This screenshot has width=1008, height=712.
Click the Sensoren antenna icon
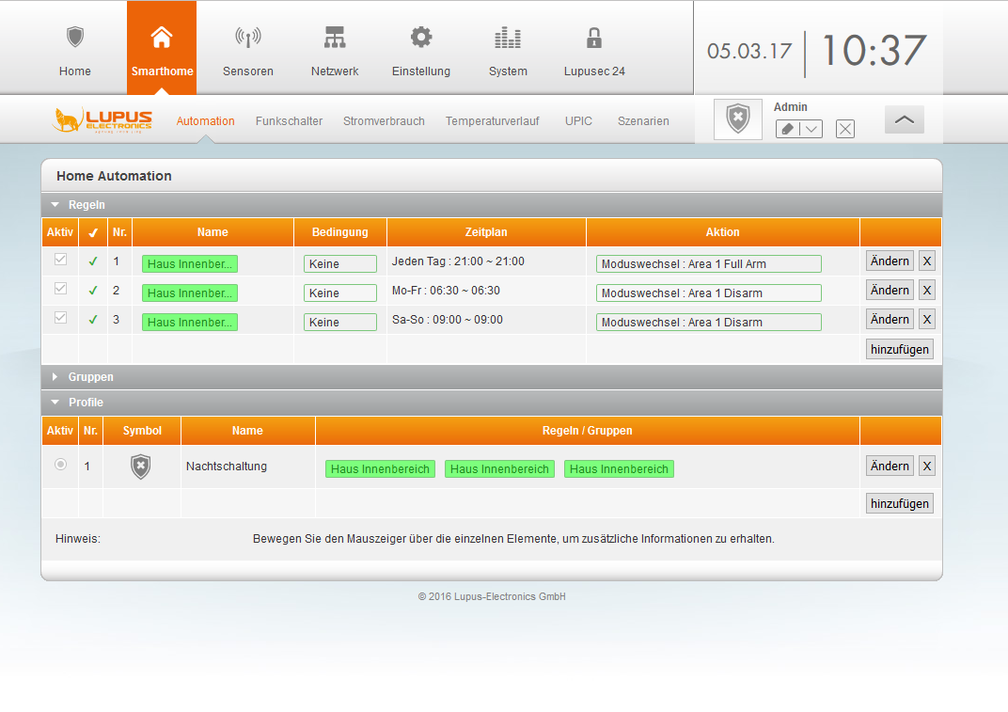(x=248, y=38)
